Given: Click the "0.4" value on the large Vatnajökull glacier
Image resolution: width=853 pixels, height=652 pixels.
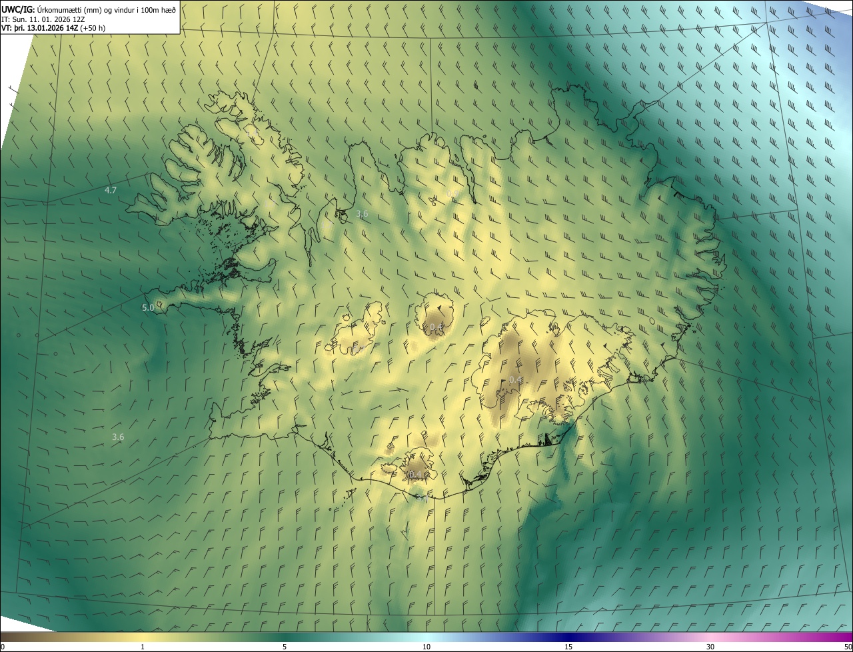Looking at the screenshot, I should coord(515,380).
